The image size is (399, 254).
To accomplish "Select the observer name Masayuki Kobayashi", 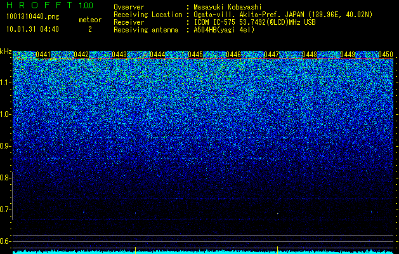I will point(228,7).
